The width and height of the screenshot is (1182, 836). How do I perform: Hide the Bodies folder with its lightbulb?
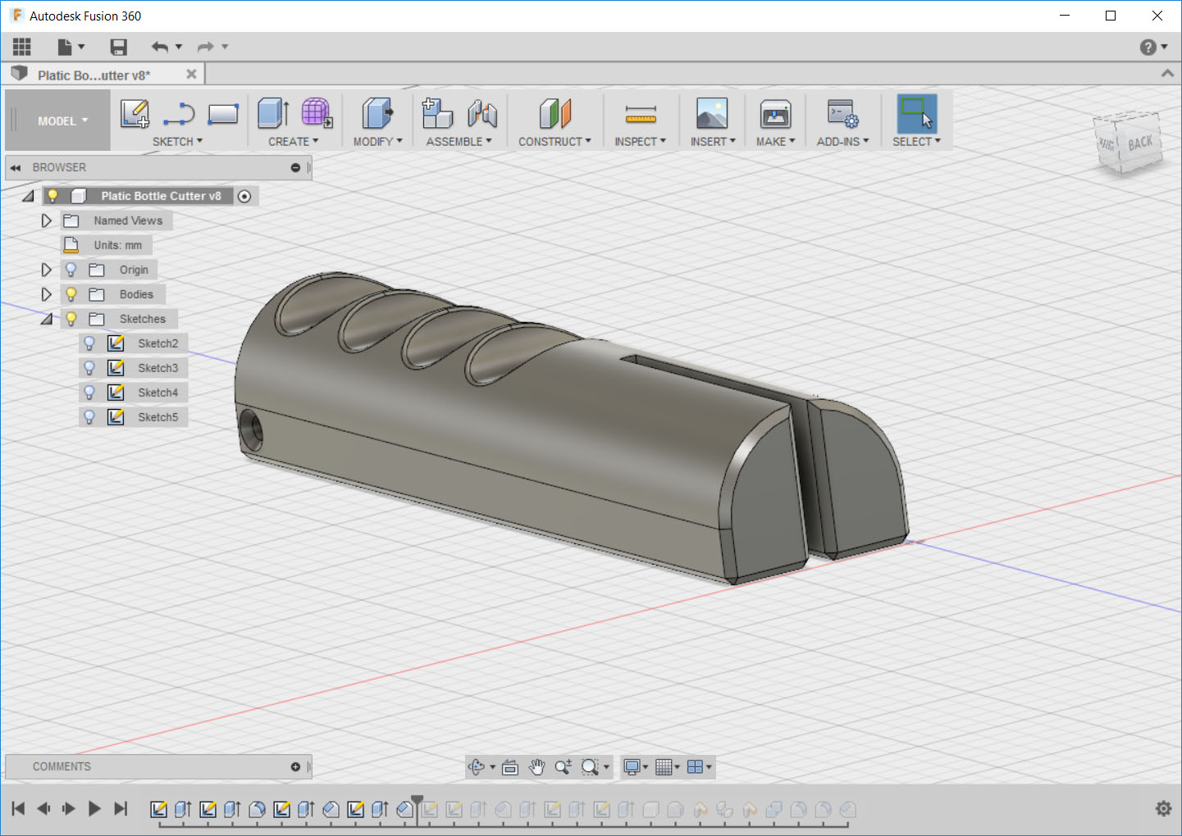pyautogui.click(x=71, y=293)
